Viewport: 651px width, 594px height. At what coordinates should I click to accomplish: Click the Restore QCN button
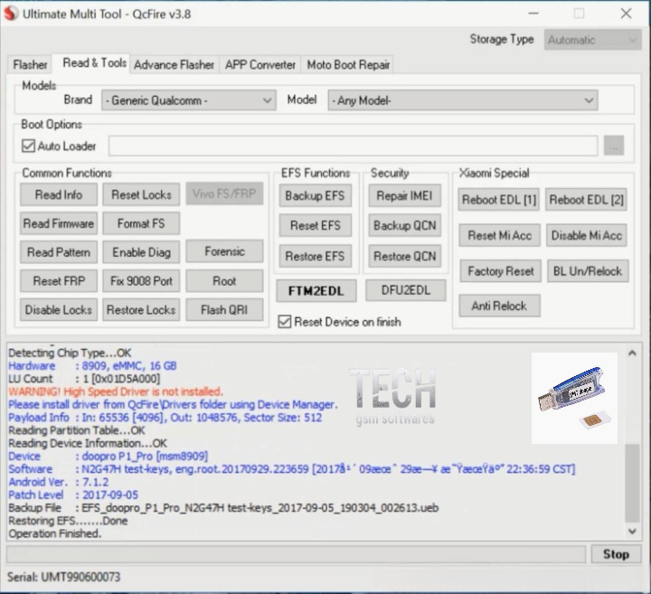tap(404, 256)
